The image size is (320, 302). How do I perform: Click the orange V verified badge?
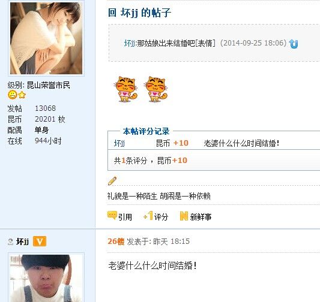coord(40,241)
